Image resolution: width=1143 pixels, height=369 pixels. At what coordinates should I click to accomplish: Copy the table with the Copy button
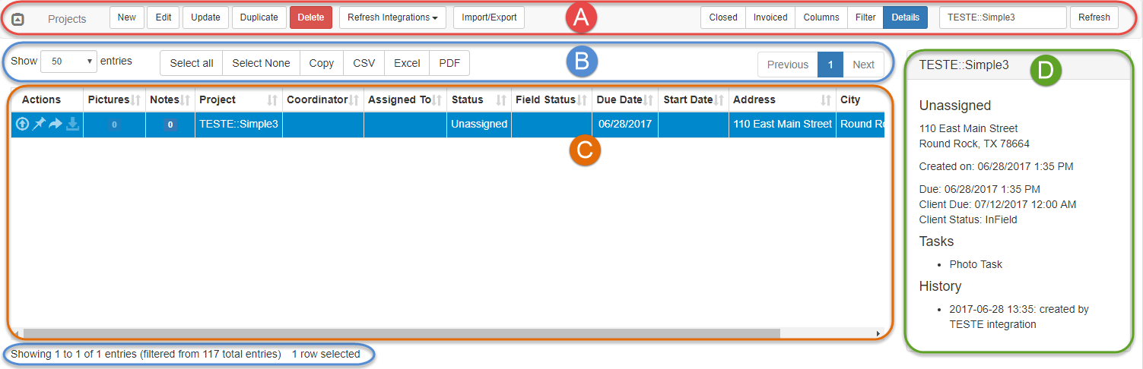click(322, 63)
